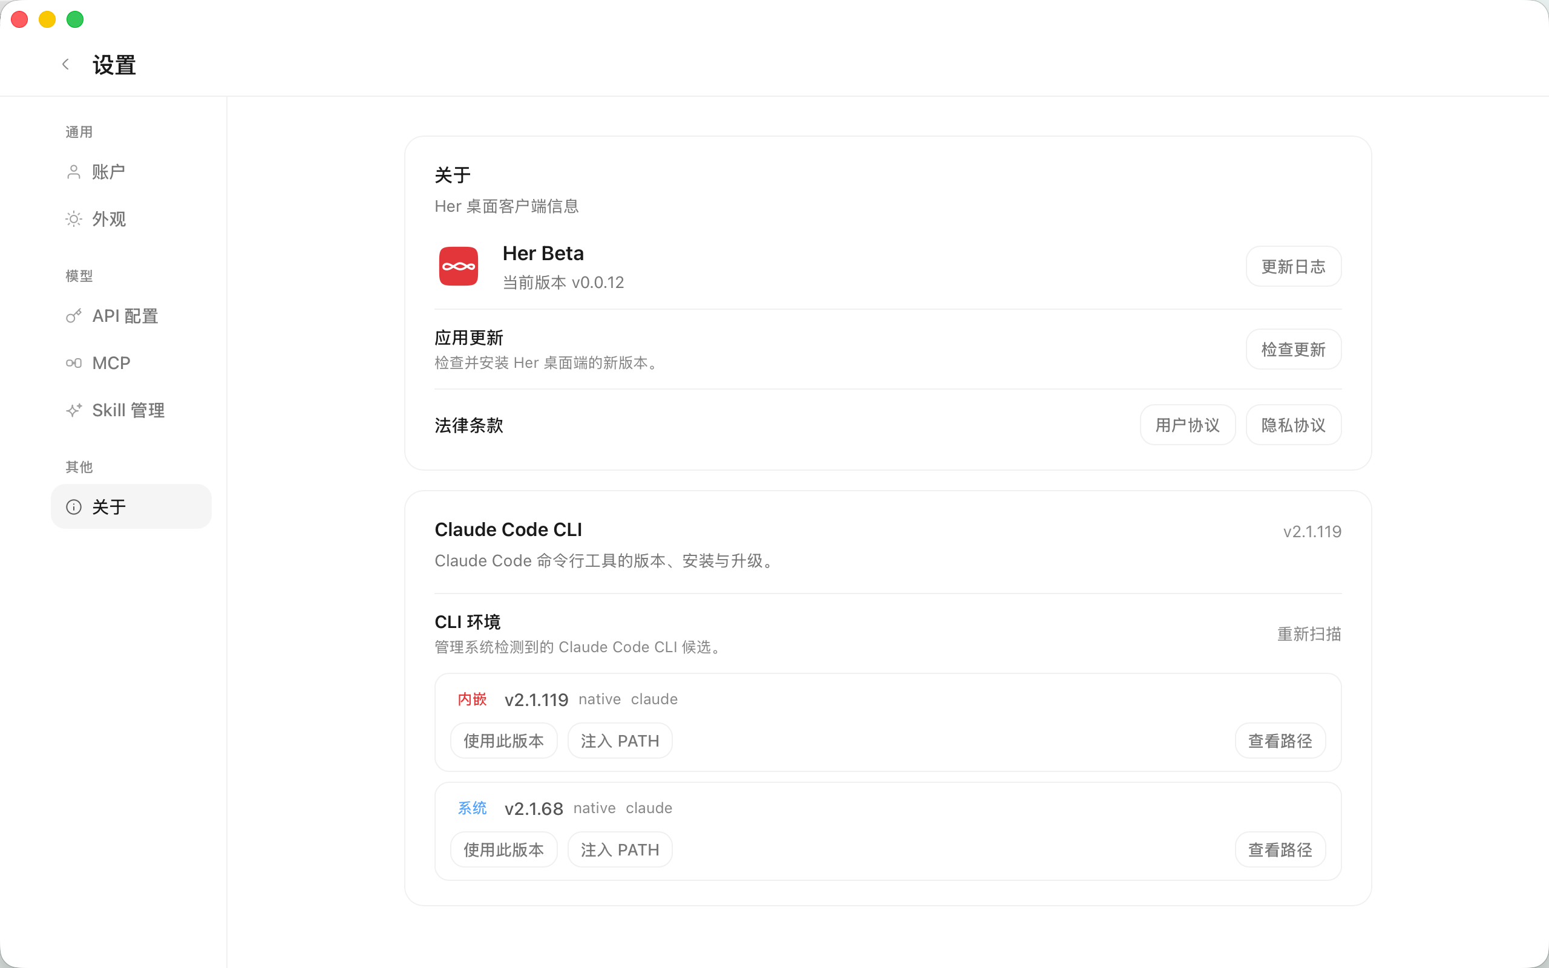Open the 用户协议 user agreement

pos(1187,425)
